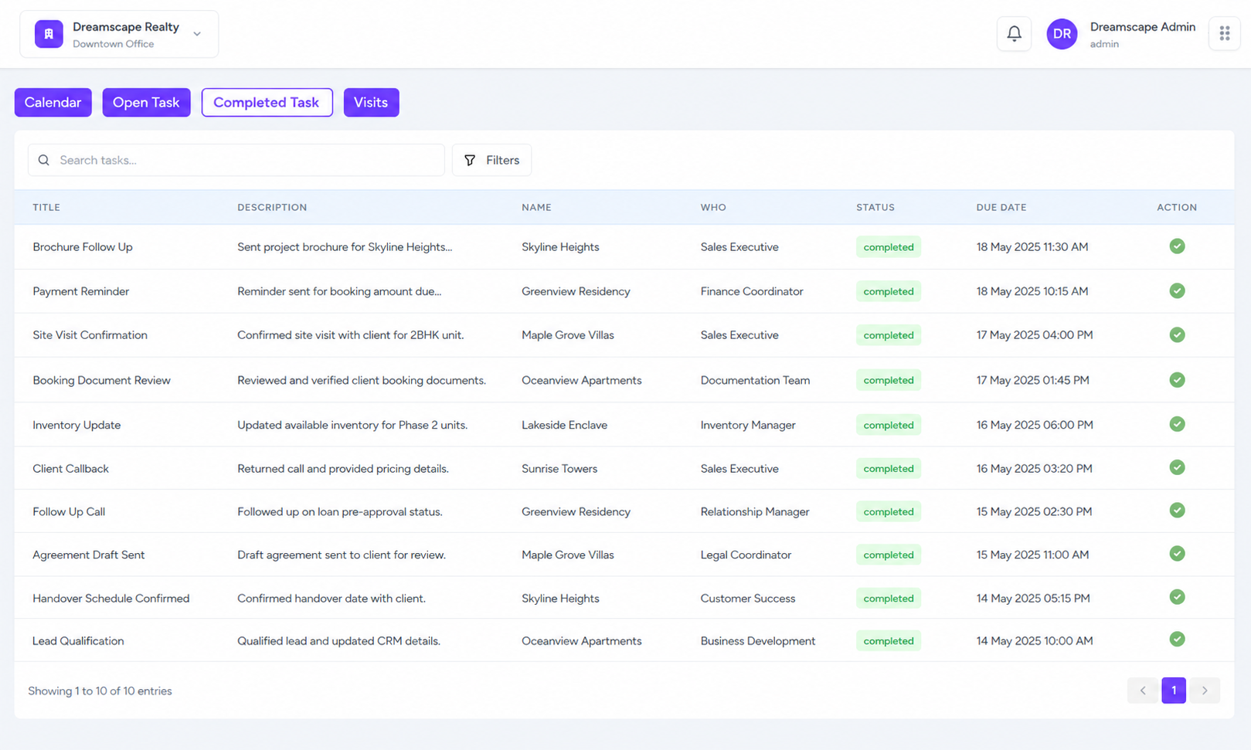Click the Inventory Update title

(76, 425)
